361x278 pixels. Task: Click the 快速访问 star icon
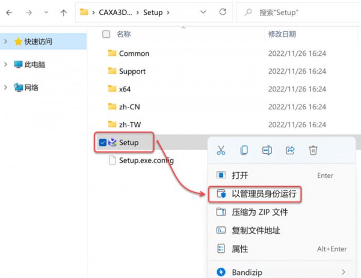pos(18,41)
